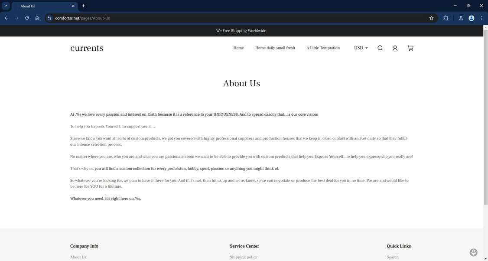
Task: Click 'Whatever you need, it's right here' text
Action: point(105,199)
